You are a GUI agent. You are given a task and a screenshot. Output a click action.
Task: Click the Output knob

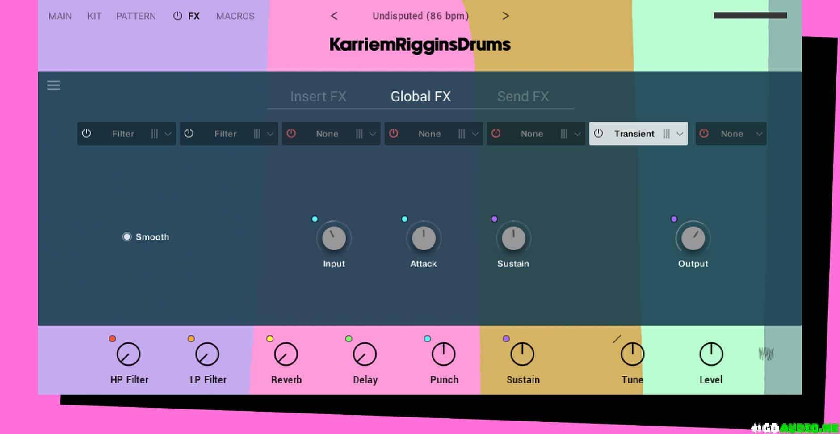(693, 238)
